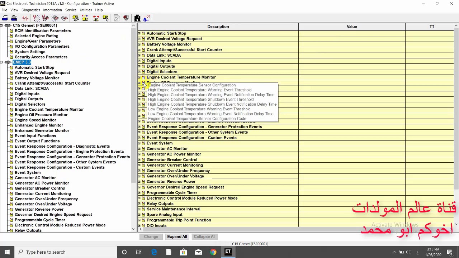459x258 pixels.
Task: Click the Collapse All button
Action: click(204, 236)
